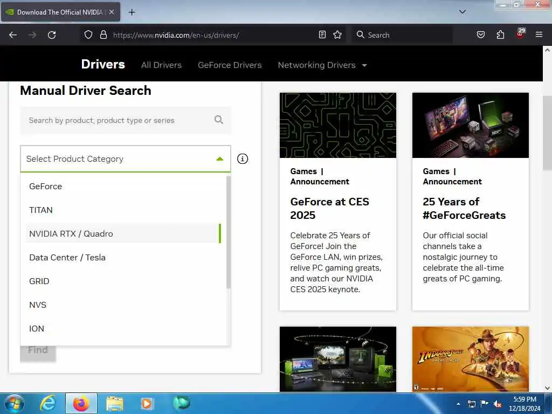Open the 25 Years of #GeForceGreats article
552x414 pixels.
(x=464, y=208)
